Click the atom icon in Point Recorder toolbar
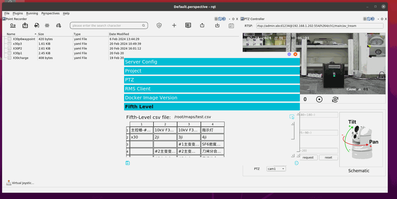397x199 pixels. tap(47, 25)
